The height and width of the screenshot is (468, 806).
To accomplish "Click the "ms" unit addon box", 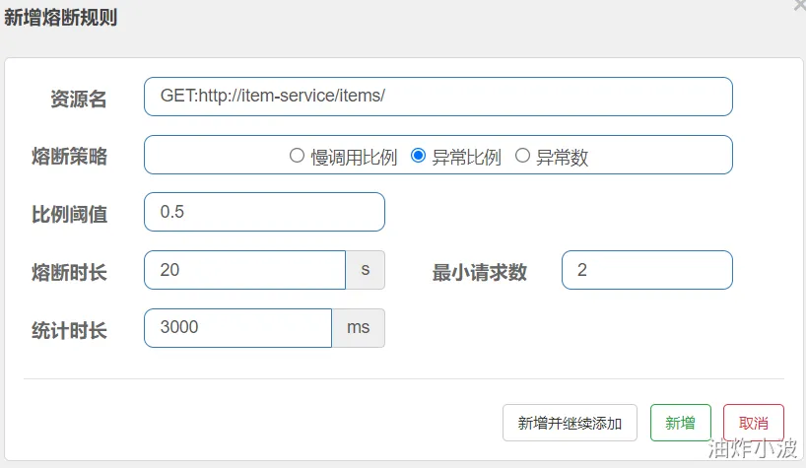I will 358,328.
